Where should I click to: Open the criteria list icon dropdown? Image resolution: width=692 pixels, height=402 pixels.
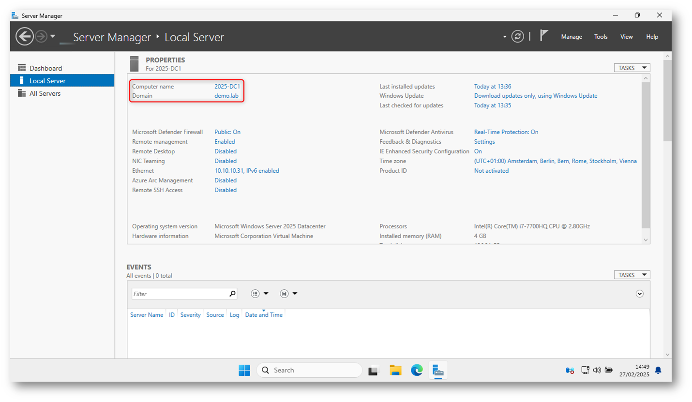click(x=260, y=294)
